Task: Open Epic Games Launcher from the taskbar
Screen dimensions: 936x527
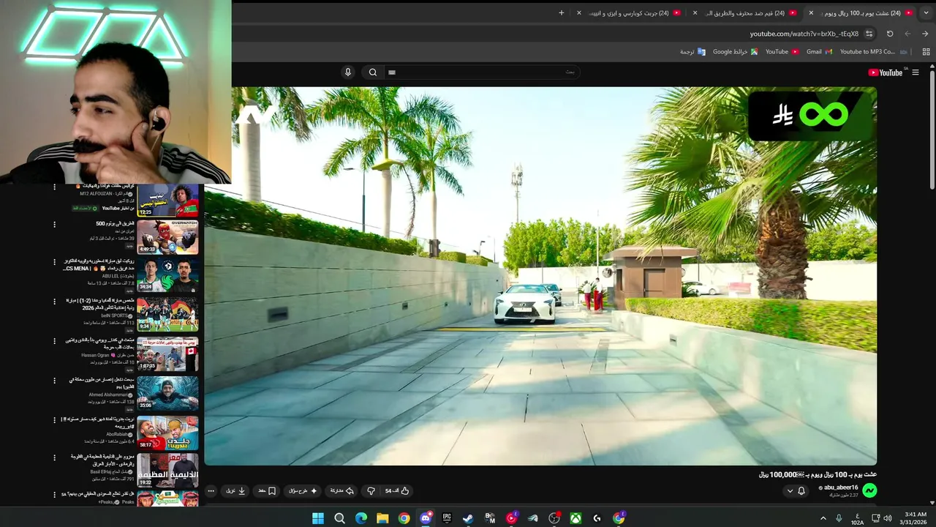Action: 447,518
